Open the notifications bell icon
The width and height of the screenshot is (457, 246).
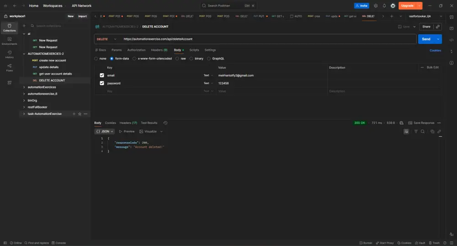click(x=384, y=6)
